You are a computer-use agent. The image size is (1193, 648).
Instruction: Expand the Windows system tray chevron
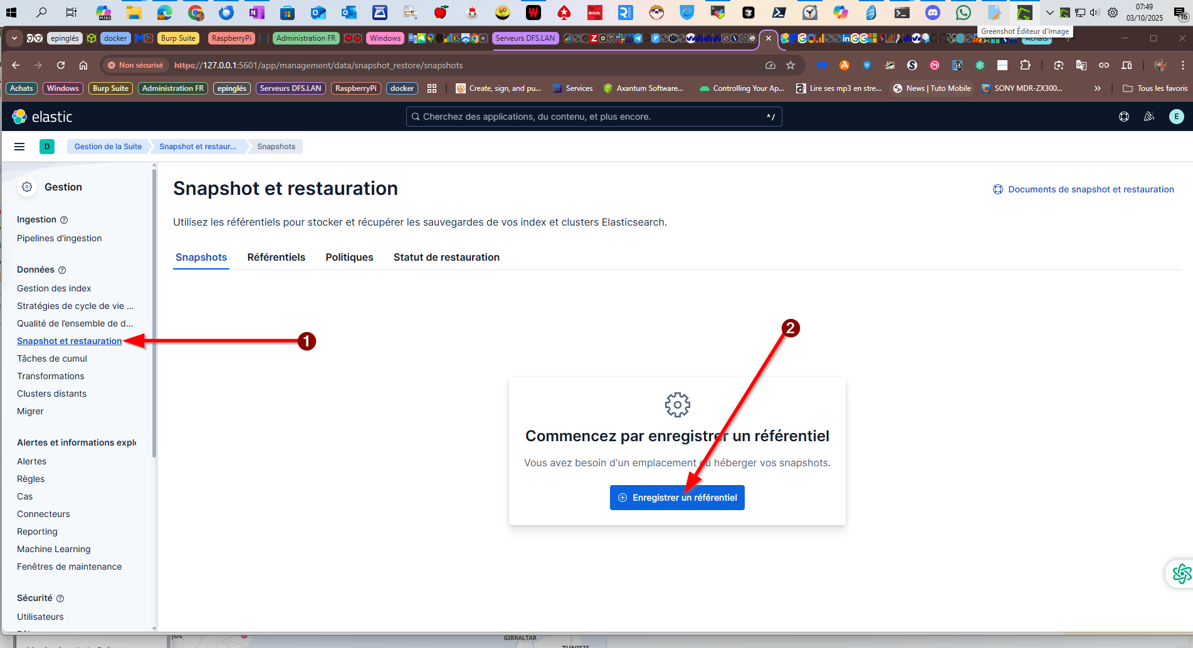pyautogui.click(x=1049, y=13)
